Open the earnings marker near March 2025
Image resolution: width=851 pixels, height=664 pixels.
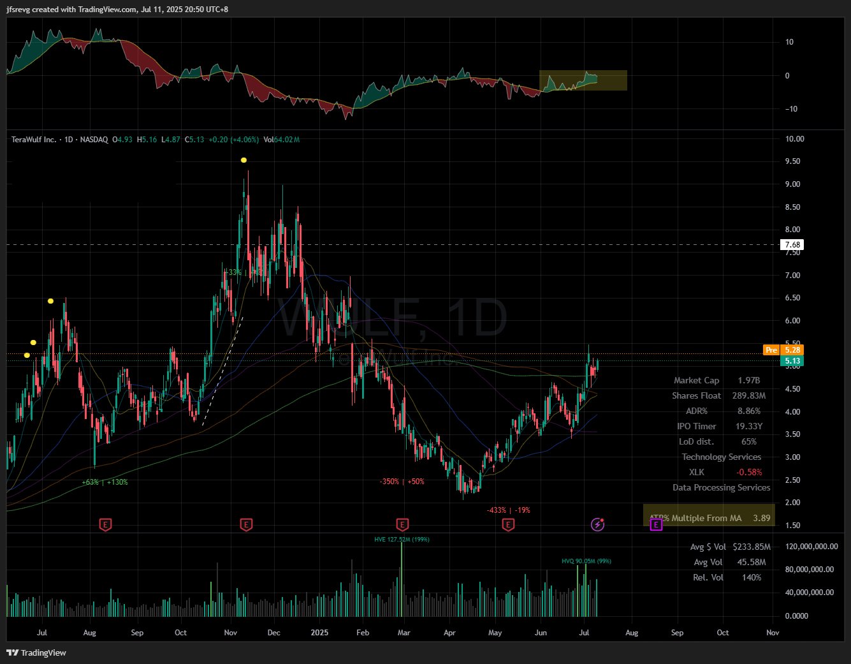tap(402, 525)
